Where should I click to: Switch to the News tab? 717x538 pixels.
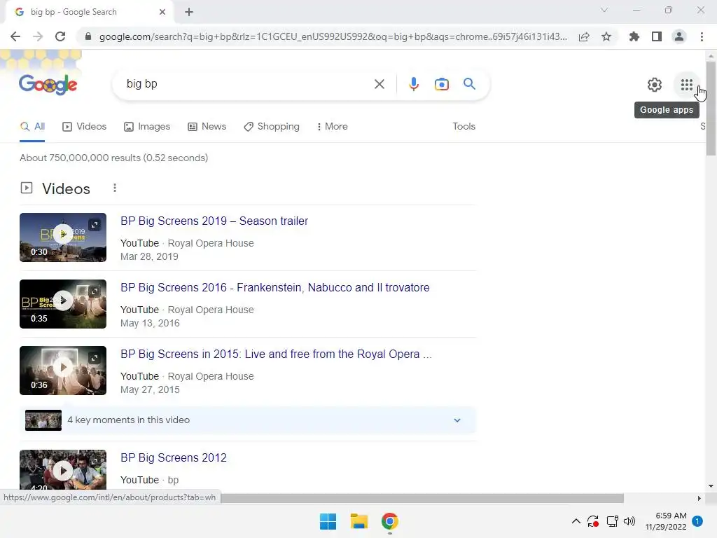tap(207, 127)
